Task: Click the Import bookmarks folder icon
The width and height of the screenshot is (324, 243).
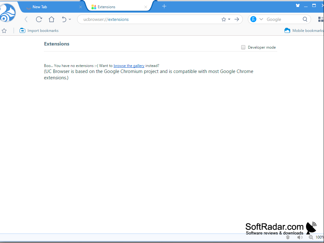Action: click(x=22, y=31)
